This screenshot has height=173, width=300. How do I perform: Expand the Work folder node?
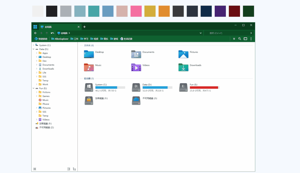pos(37,84)
